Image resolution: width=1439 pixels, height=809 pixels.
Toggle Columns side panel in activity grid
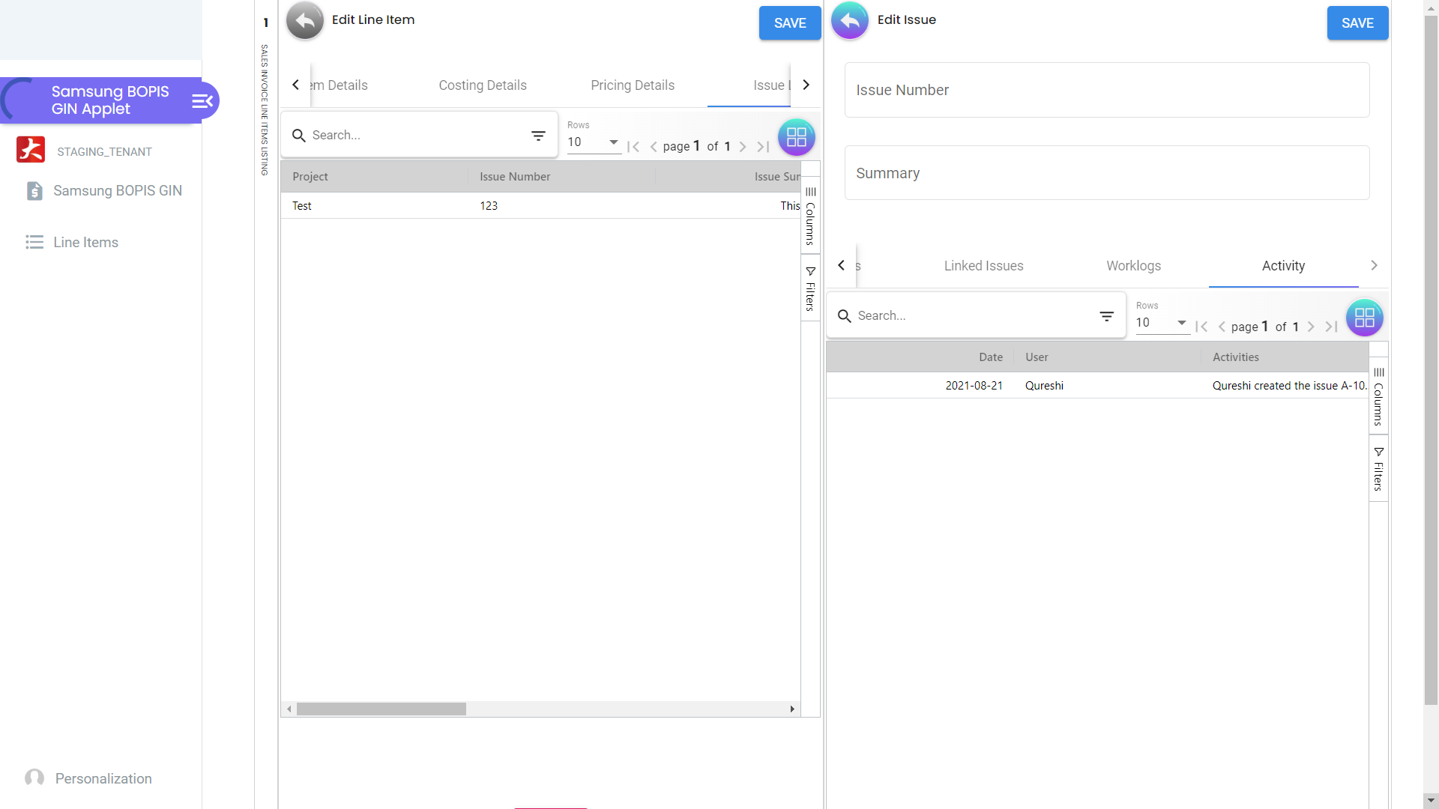point(1378,397)
